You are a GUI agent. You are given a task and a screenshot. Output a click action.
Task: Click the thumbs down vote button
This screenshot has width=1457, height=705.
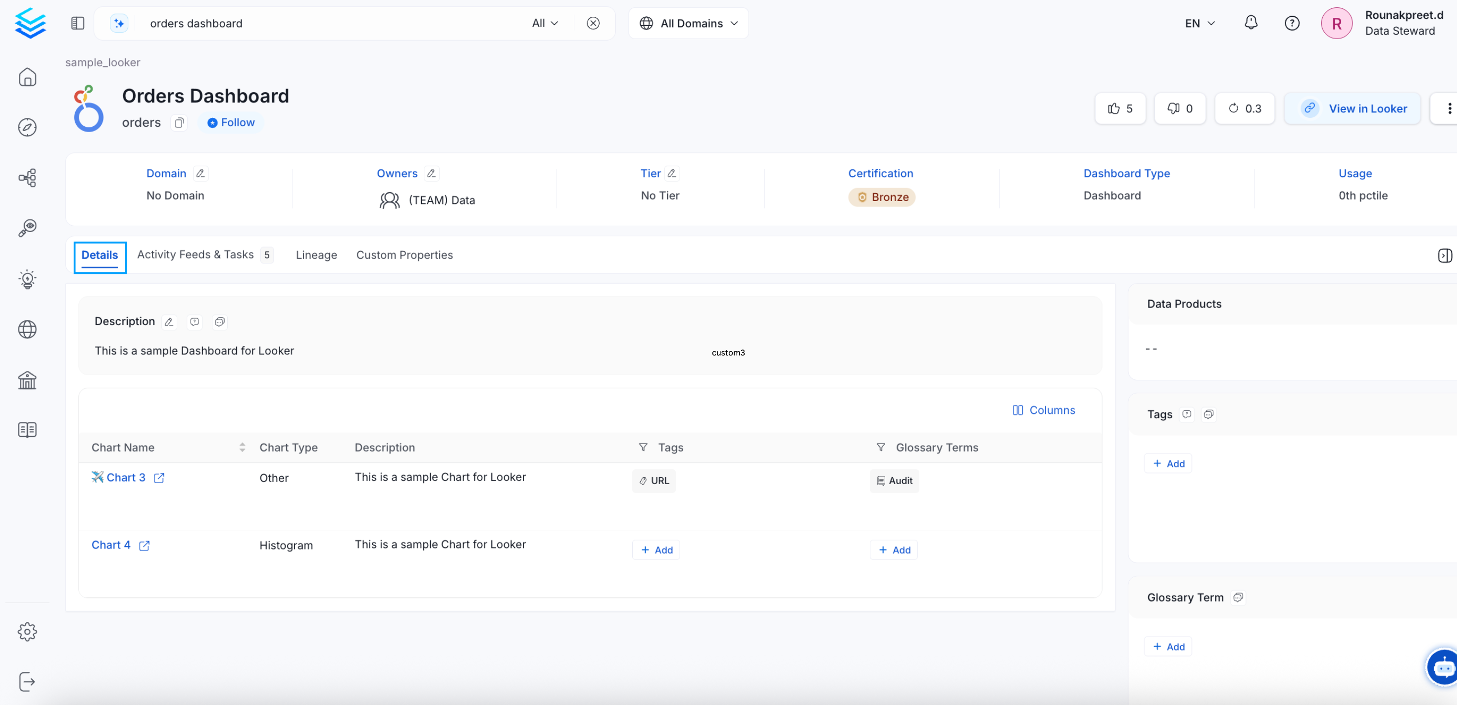[1180, 108]
